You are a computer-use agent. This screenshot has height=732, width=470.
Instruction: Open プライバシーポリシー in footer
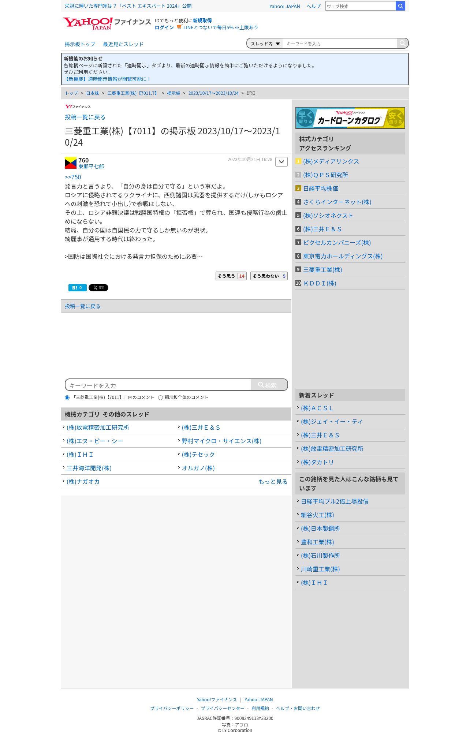172,708
